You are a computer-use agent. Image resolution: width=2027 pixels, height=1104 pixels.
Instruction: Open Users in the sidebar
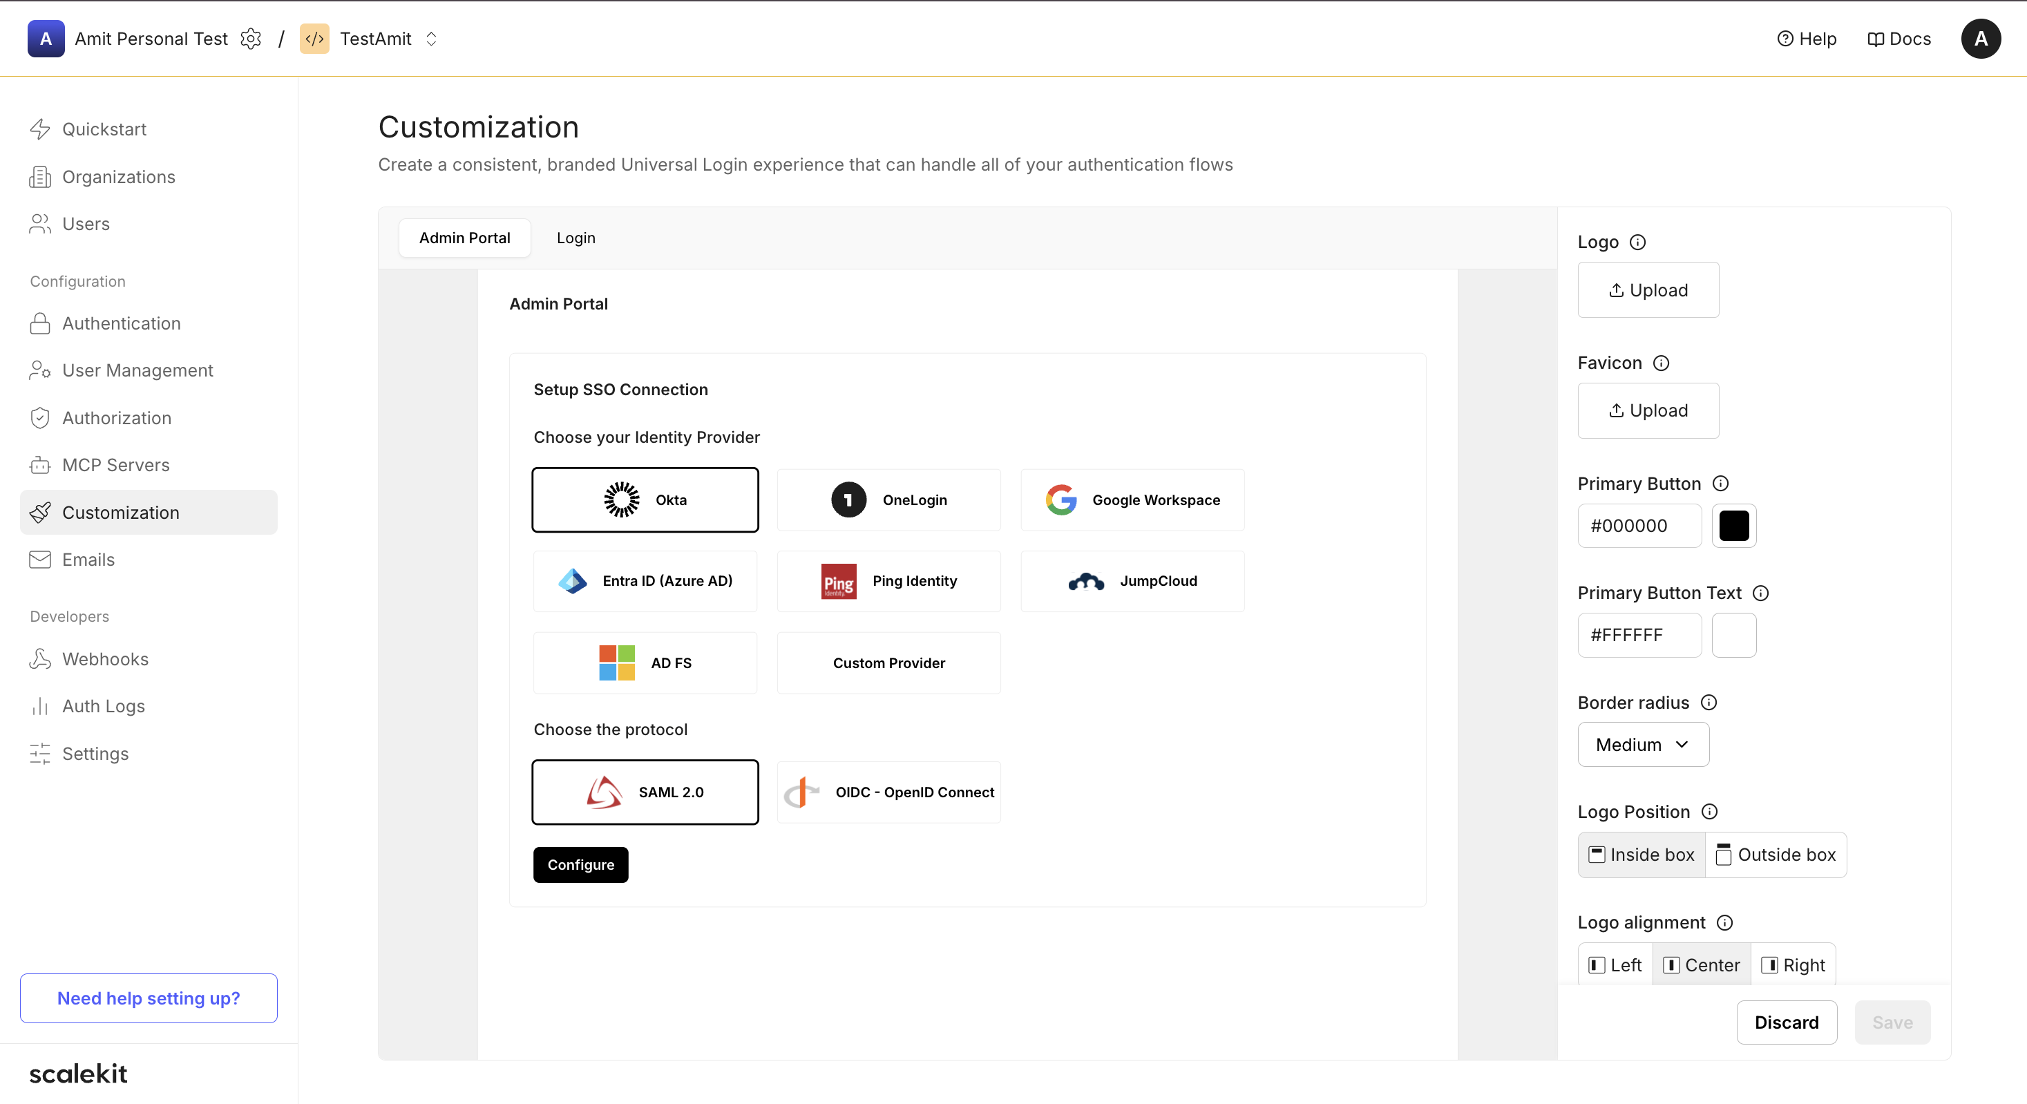pos(148,223)
